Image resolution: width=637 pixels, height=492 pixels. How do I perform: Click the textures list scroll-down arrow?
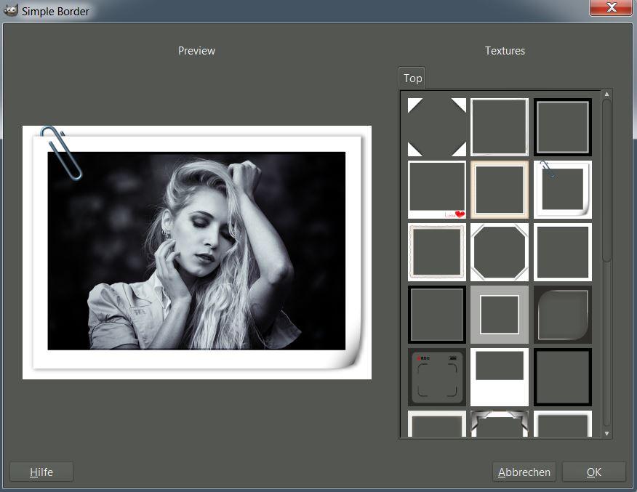(606, 433)
